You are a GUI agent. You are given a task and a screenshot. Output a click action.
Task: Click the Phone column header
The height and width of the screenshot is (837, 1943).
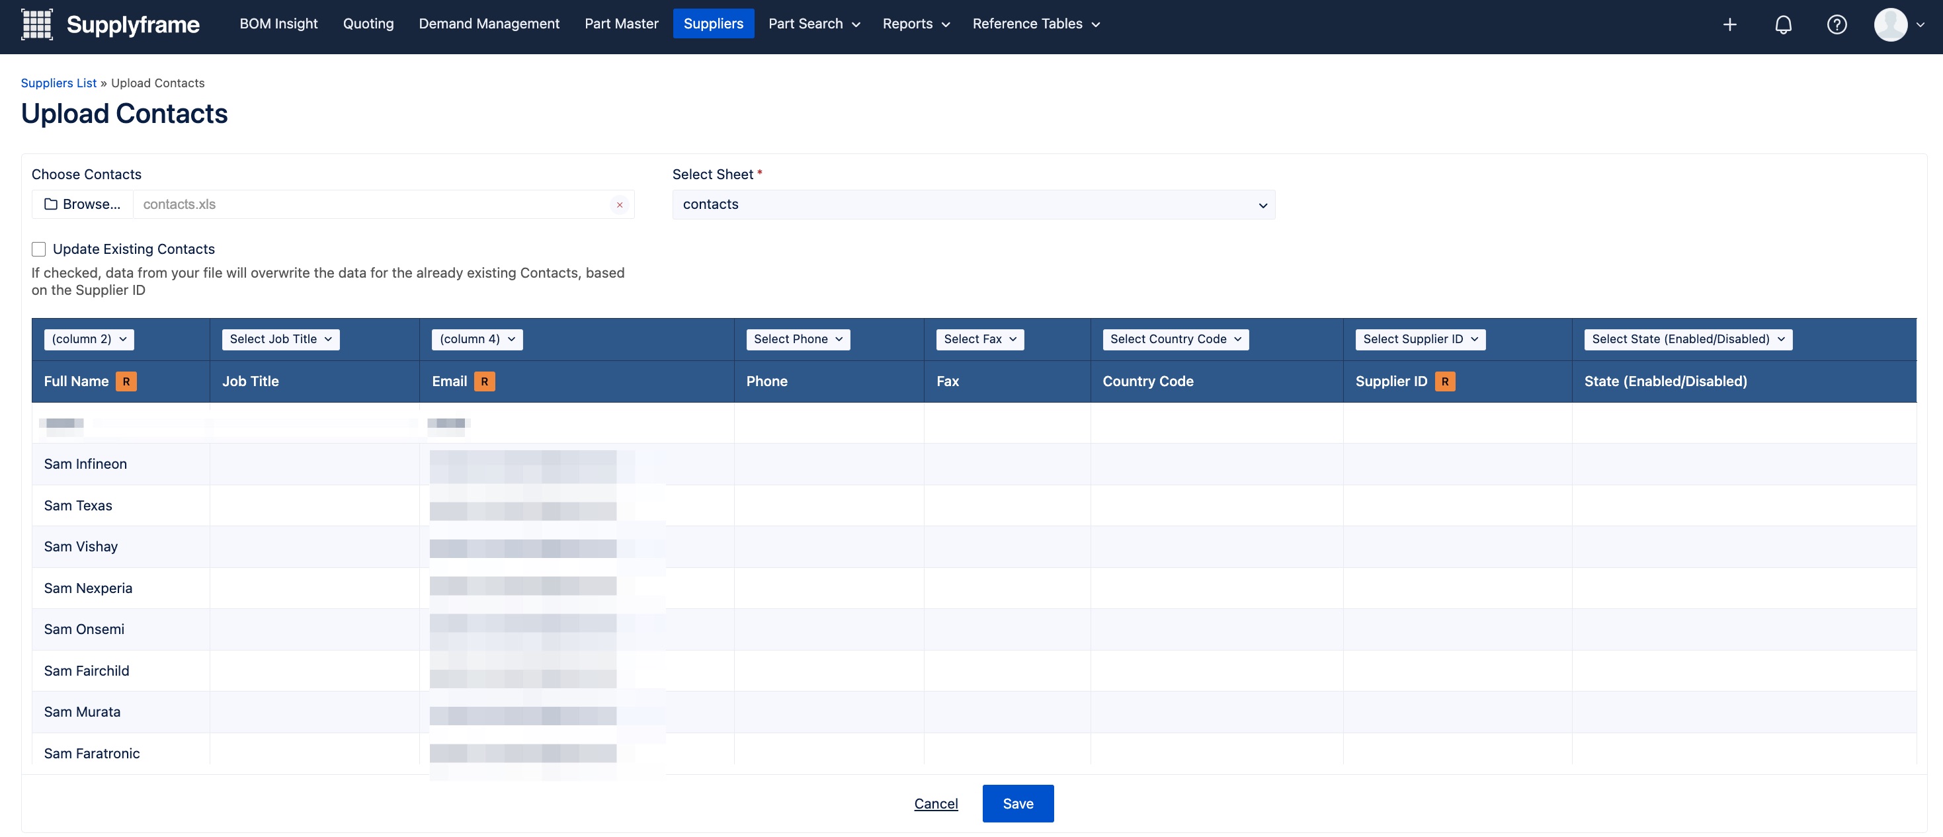[766, 381]
